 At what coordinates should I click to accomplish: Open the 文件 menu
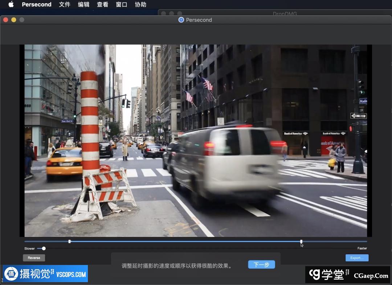pyautogui.click(x=65, y=4)
